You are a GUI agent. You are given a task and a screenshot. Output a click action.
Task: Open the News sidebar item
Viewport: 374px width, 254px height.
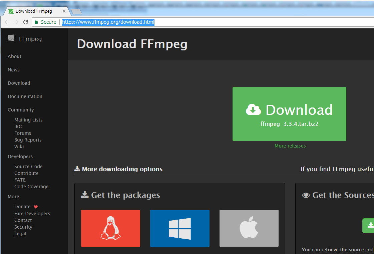[x=14, y=70]
